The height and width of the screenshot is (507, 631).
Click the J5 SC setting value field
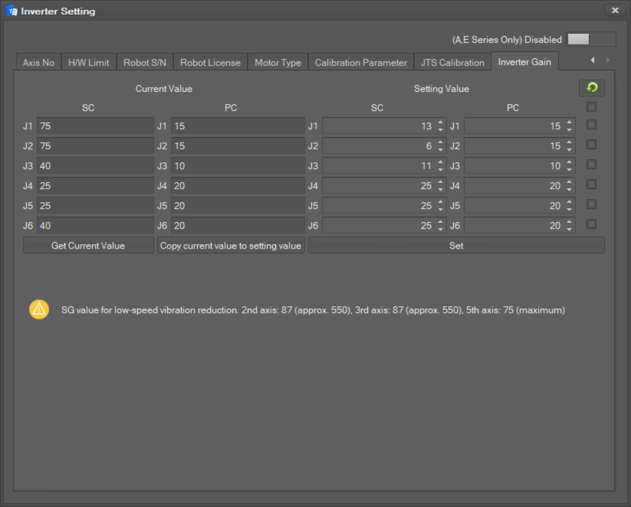377,206
